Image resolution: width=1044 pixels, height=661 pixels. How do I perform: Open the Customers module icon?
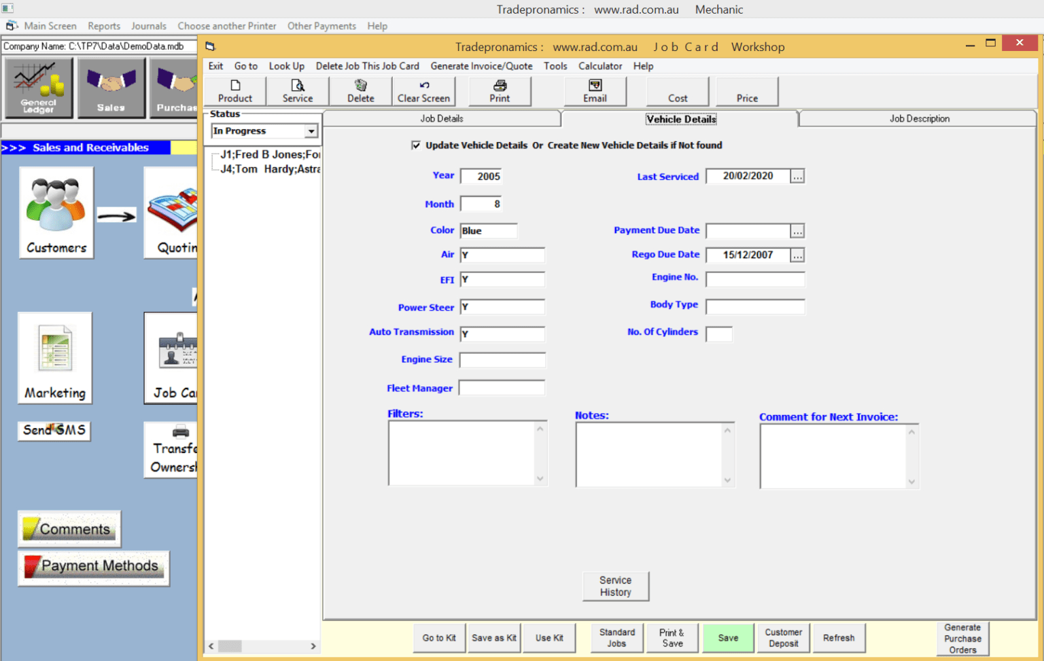click(x=56, y=213)
